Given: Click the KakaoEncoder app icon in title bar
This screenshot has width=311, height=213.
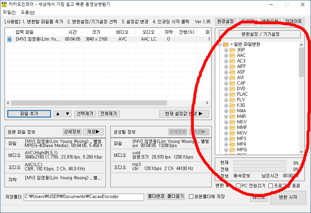Looking at the screenshot, I should (4, 4).
